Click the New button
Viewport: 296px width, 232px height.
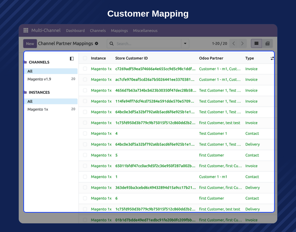[x=30, y=43]
